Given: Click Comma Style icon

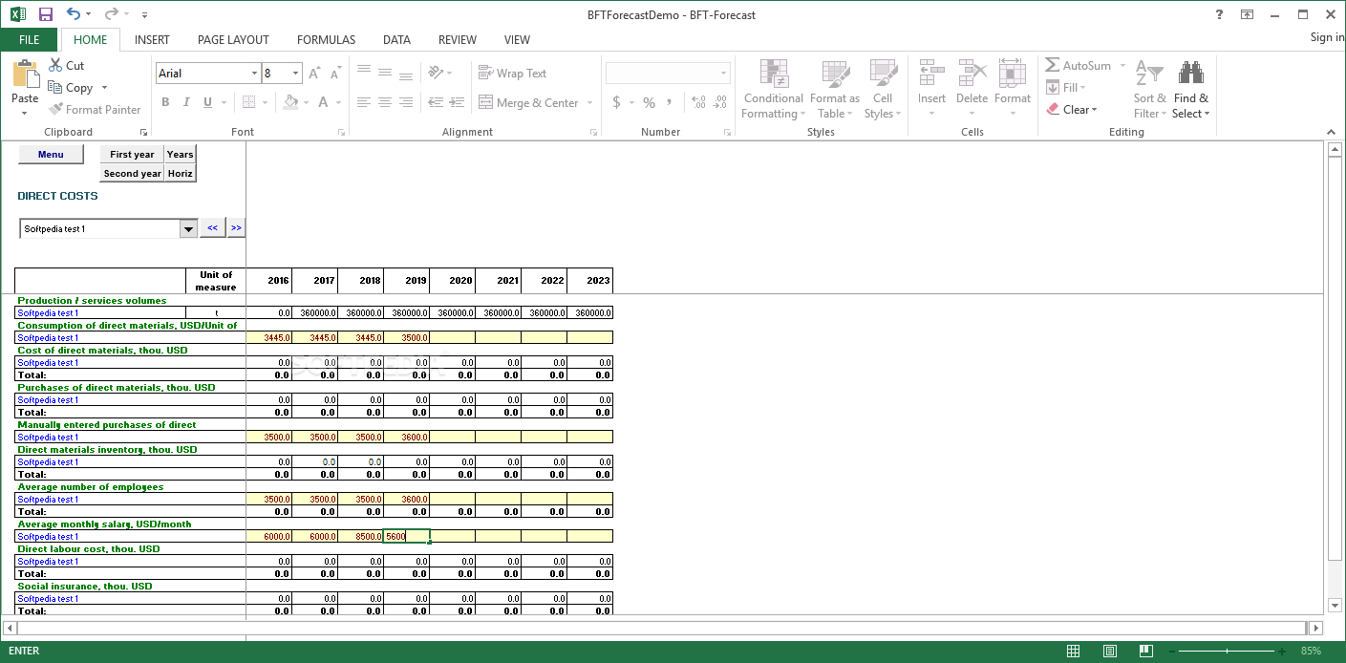Looking at the screenshot, I should pos(670,102).
